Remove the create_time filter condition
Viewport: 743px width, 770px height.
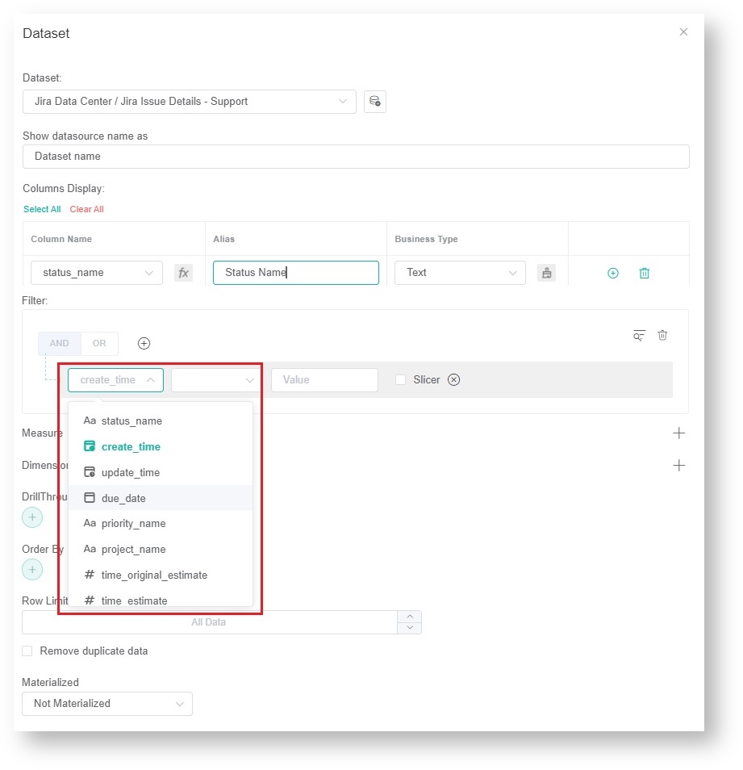point(453,380)
